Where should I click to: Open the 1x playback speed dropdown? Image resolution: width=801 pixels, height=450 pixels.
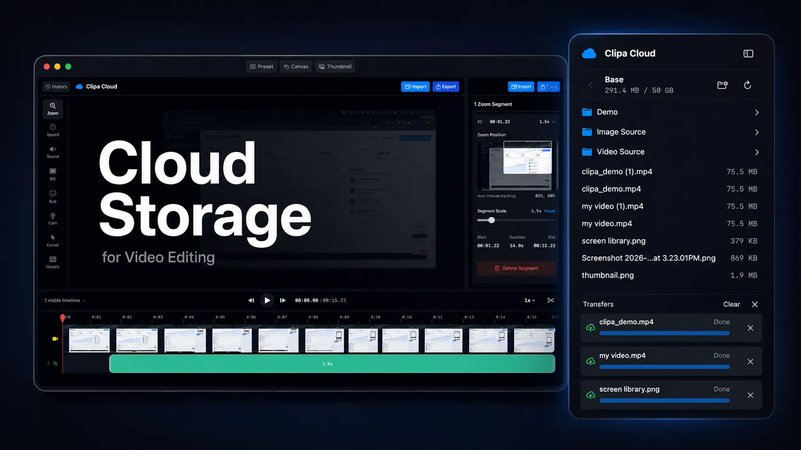pyautogui.click(x=530, y=300)
